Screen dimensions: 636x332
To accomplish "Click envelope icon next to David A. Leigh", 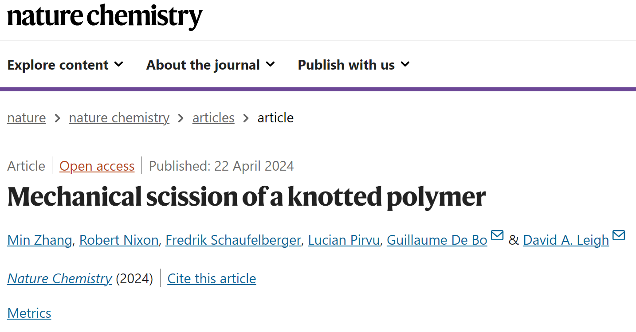I will (x=619, y=235).
